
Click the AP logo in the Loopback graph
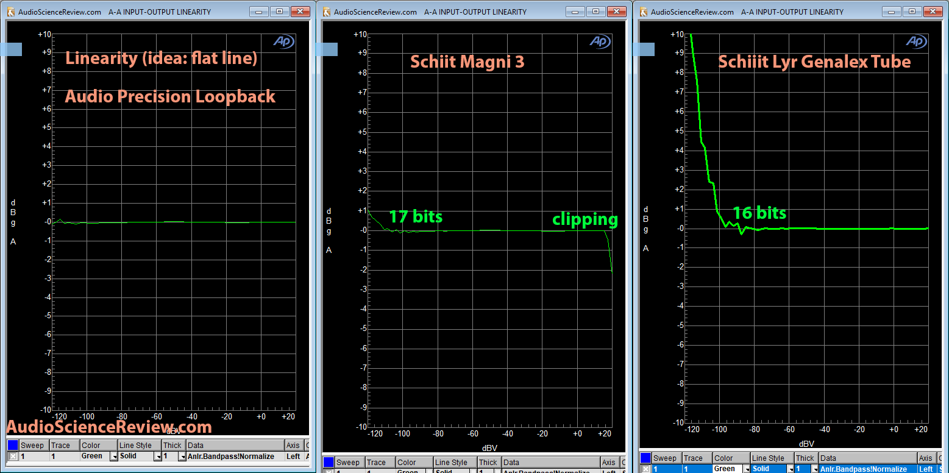[283, 41]
